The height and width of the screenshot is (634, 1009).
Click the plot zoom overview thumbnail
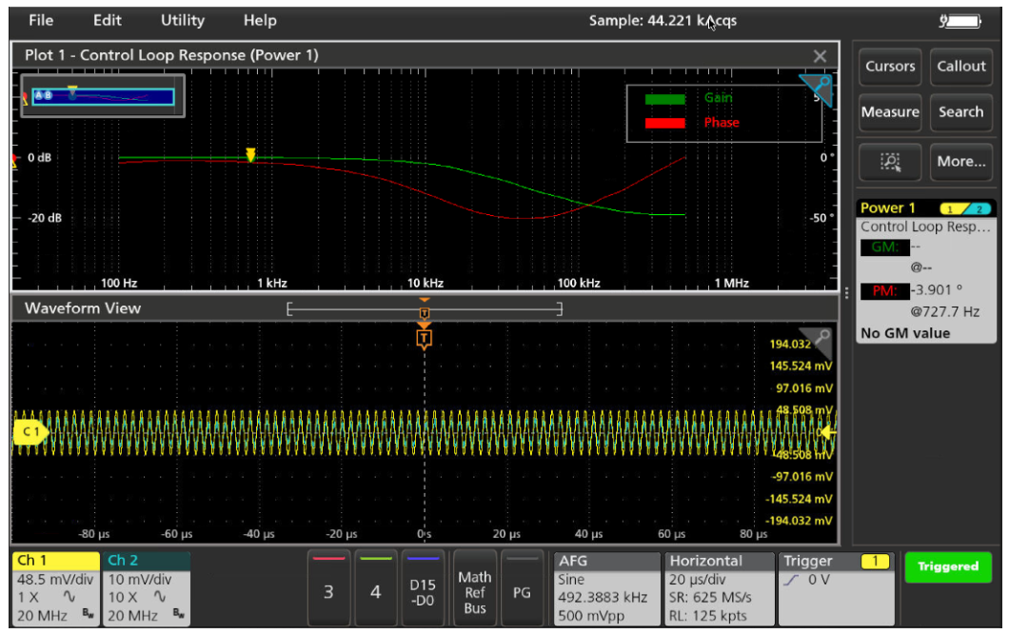pyautogui.click(x=103, y=96)
